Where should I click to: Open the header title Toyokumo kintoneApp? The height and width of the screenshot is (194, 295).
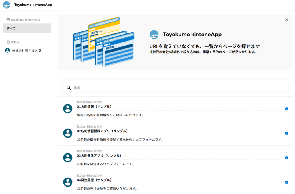click(33, 5)
